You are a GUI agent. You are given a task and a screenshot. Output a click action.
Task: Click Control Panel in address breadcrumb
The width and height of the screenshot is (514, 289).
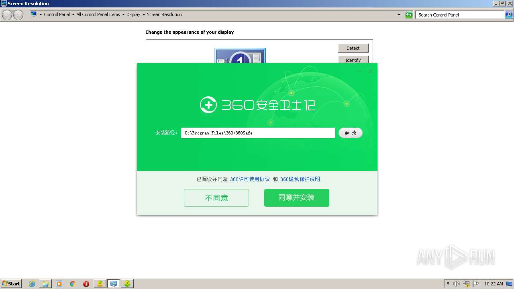(x=57, y=14)
